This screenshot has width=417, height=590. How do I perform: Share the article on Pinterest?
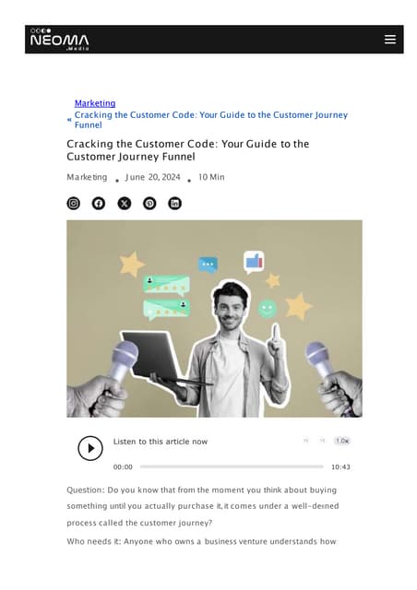(x=149, y=204)
